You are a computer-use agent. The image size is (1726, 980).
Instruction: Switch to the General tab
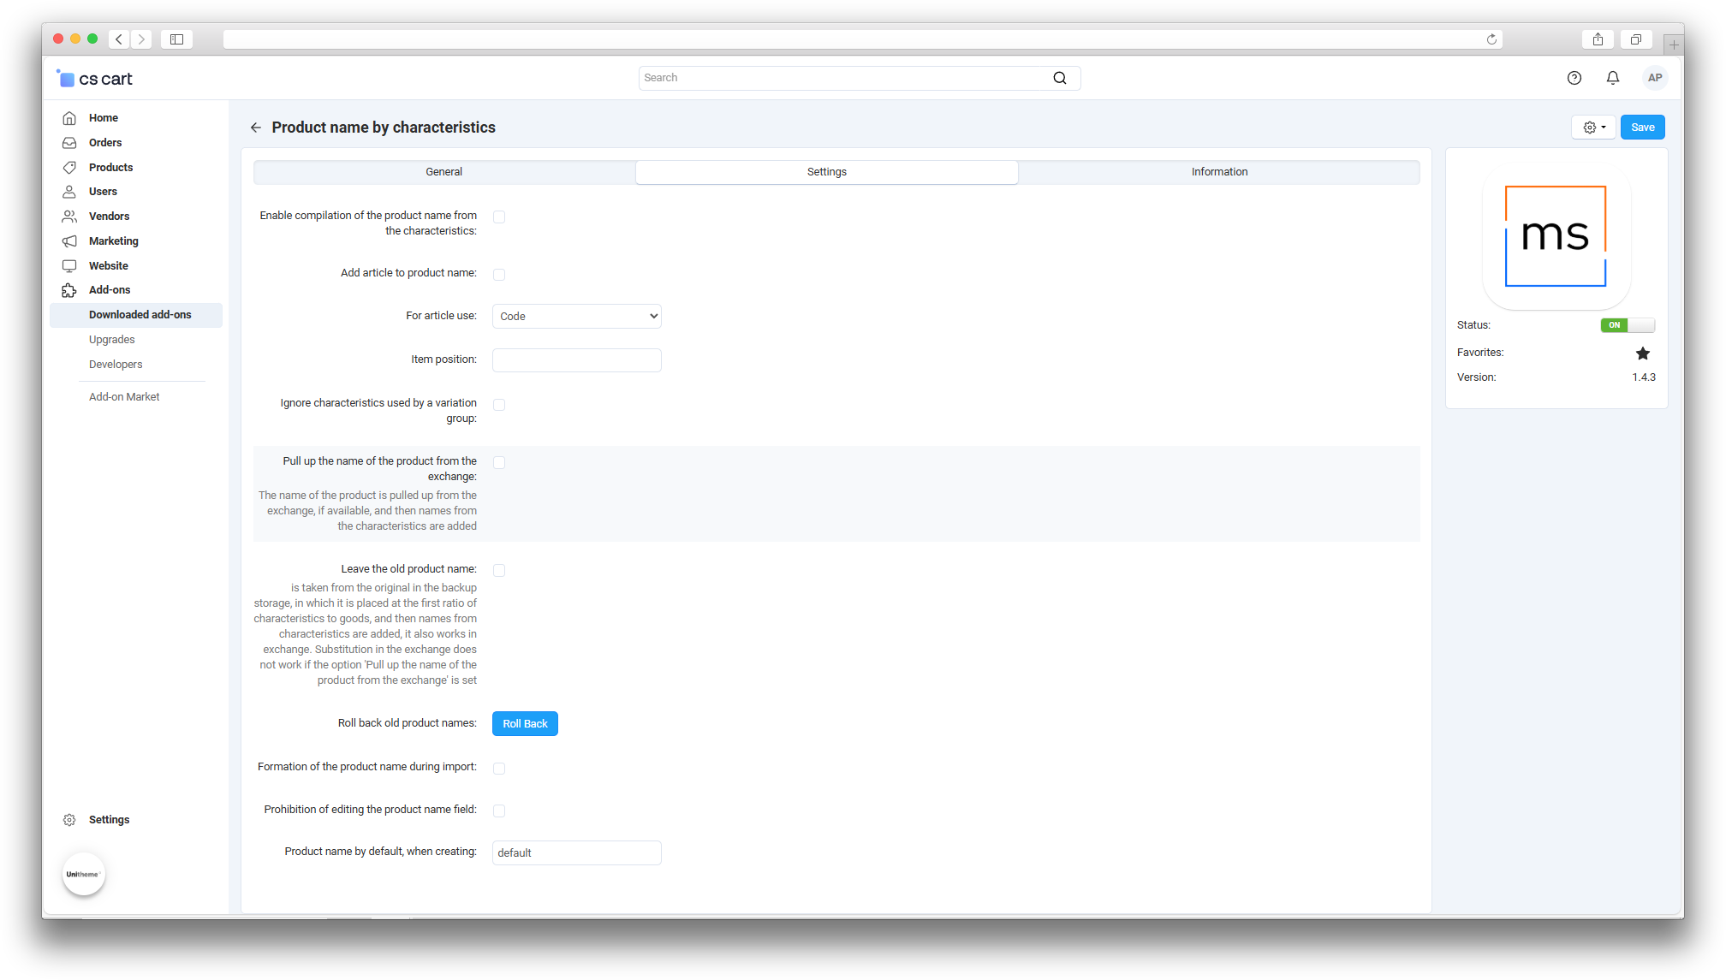coord(443,172)
